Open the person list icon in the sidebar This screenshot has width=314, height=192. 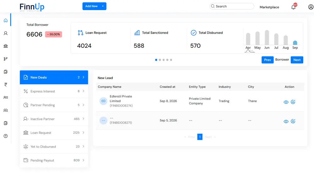[x=6, y=97]
